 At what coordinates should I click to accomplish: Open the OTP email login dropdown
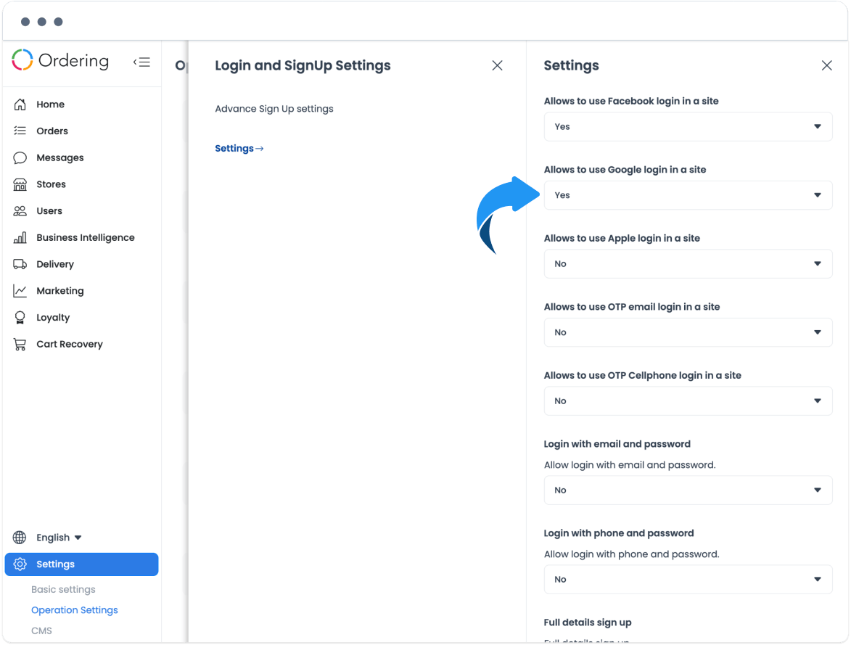tap(688, 332)
